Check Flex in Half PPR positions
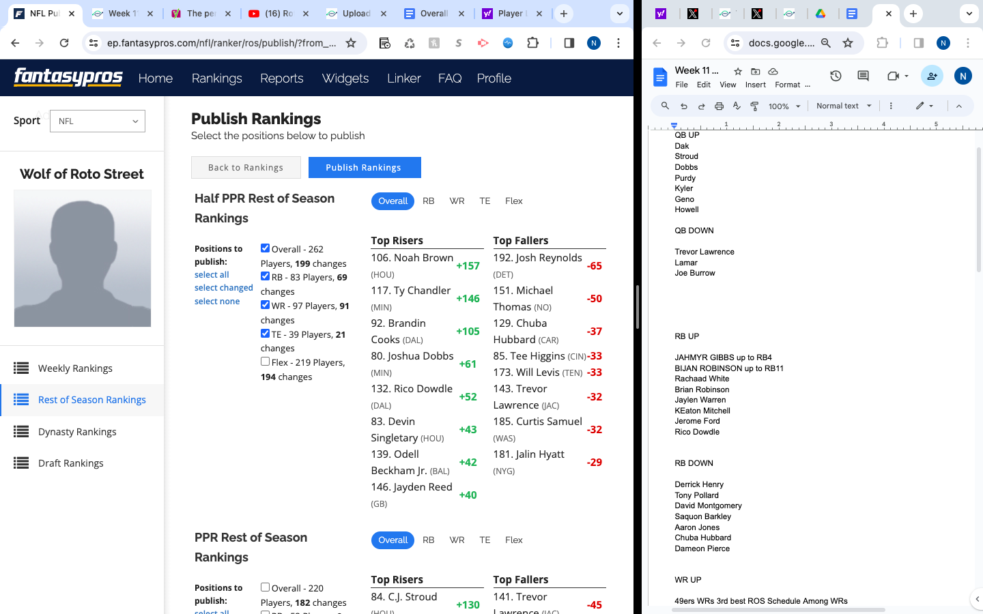Screen dimensions: 983x614 [x=265, y=362]
